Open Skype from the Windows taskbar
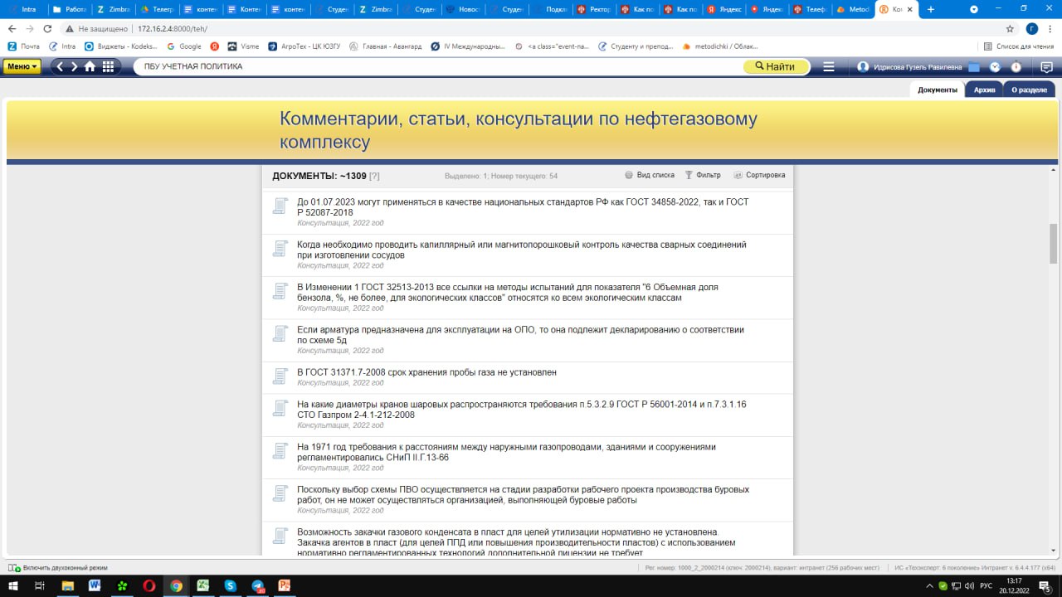Viewport: 1062px width, 597px height. (230, 585)
